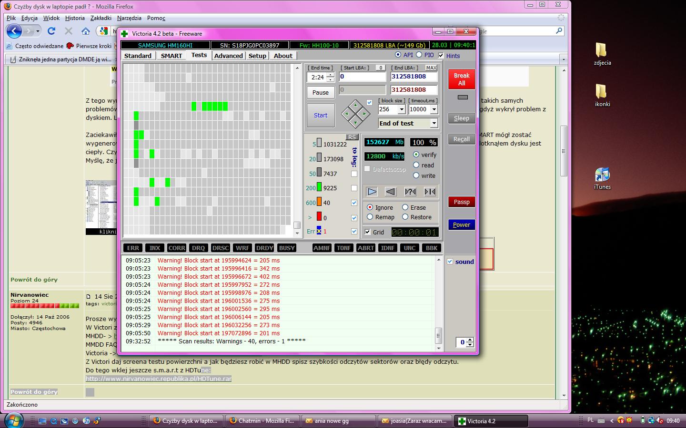Click the right arrow on the diamond navigator
This screenshot has height=428, width=686.
tap(364, 114)
